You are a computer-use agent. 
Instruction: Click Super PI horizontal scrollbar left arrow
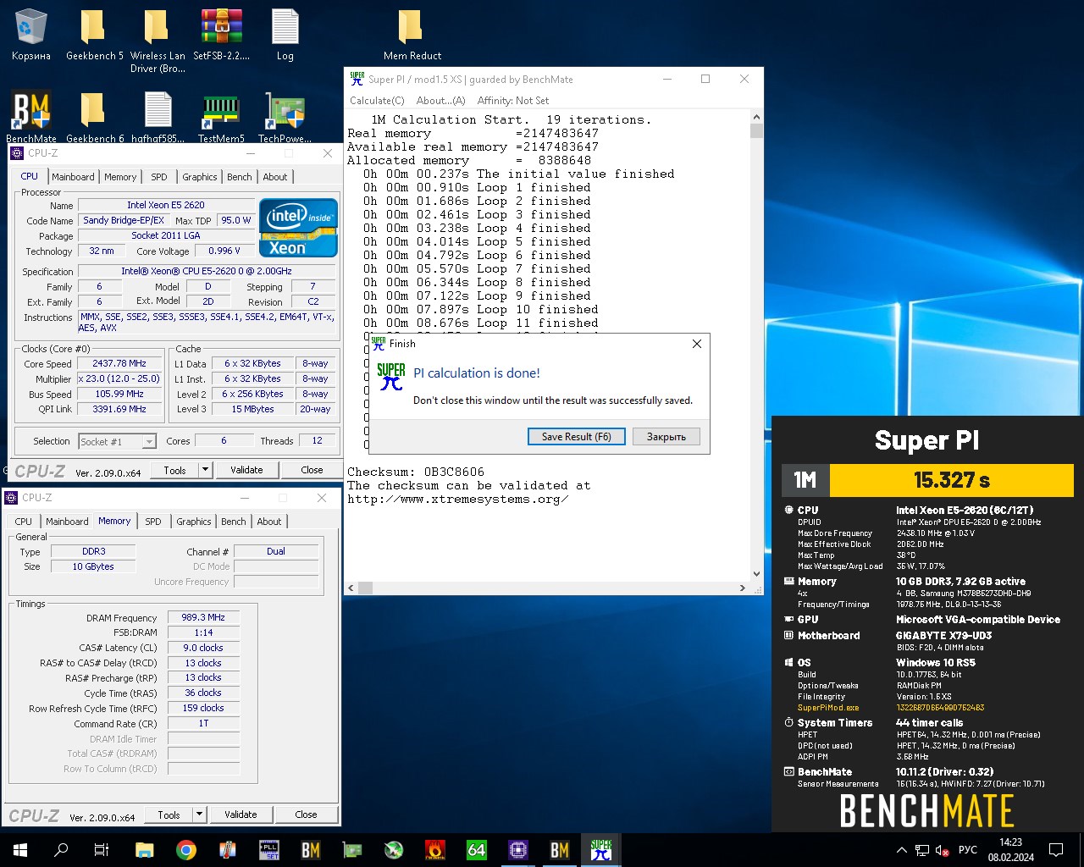click(x=351, y=588)
